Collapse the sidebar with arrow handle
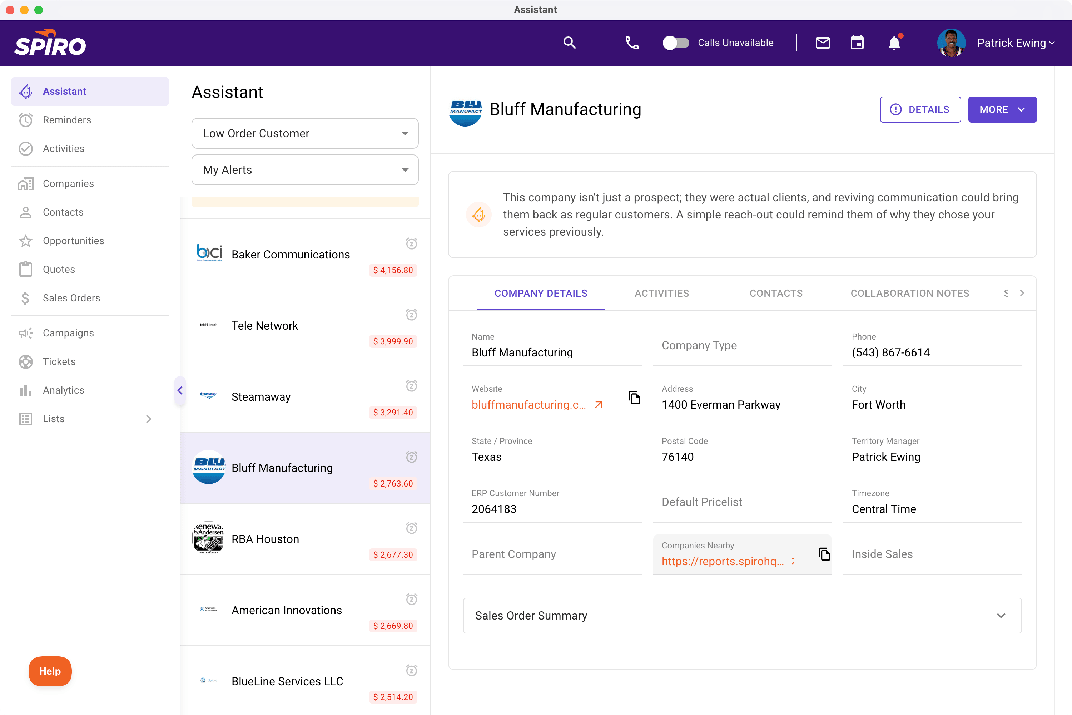The image size is (1072, 715). click(x=180, y=390)
